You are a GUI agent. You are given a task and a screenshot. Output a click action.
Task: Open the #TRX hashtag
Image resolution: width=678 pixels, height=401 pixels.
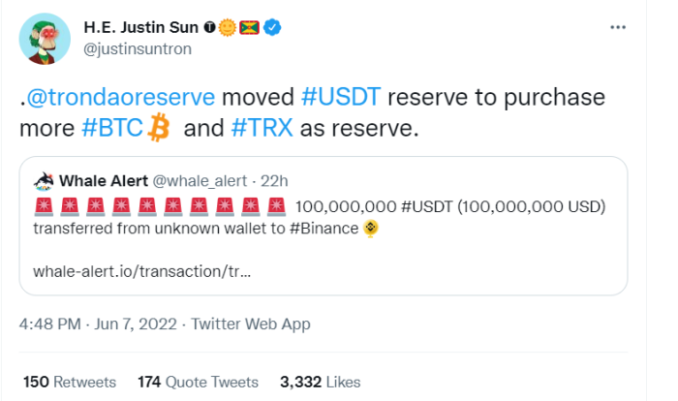(x=263, y=129)
